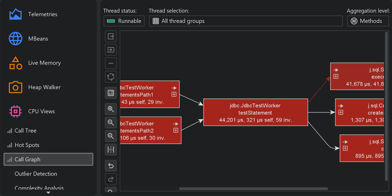
Task: Click the redo arrow icon
Action: click(x=111, y=179)
